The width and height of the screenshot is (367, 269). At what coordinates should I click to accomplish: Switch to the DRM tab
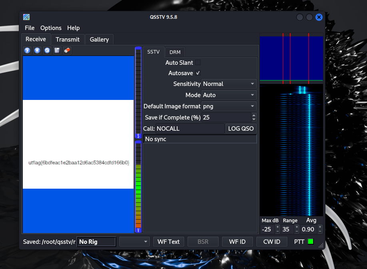(175, 52)
